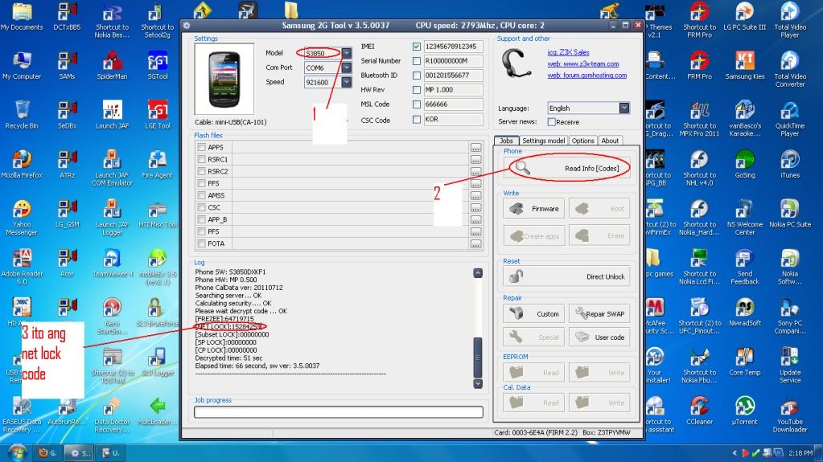This screenshot has height=462, width=823.
Task: Switch to the Options tab
Action: (582, 141)
